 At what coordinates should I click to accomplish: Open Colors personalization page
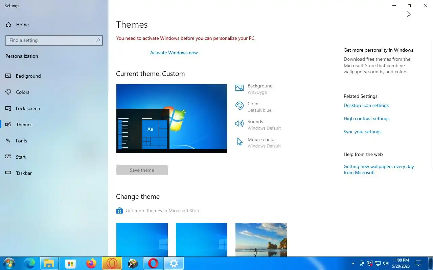click(54, 92)
